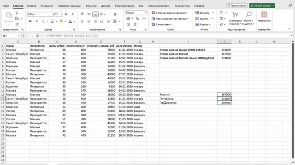Screen dimensions: 295x165
Task: Select the Format Painter brush icon
Action: pyautogui.click(x=17, y=24)
